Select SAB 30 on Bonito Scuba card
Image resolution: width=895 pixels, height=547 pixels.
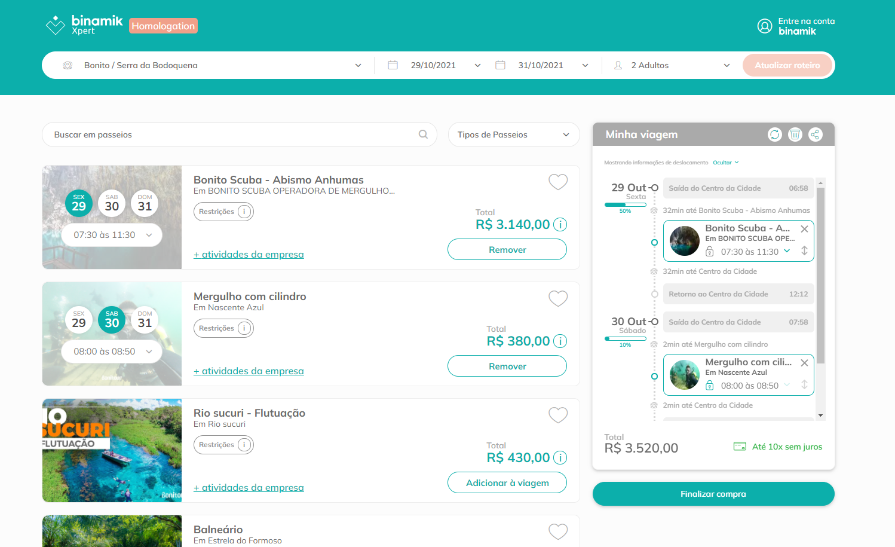(x=112, y=203)
